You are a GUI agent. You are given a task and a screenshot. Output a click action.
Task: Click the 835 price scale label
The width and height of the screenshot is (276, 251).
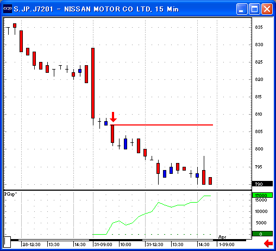point(259,27)
